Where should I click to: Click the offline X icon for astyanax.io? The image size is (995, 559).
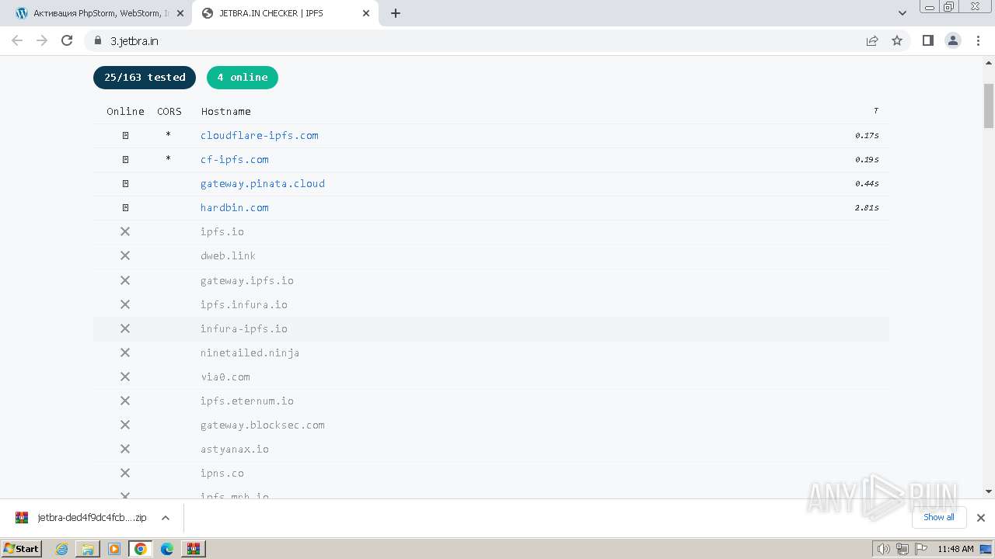click(125, 449)
